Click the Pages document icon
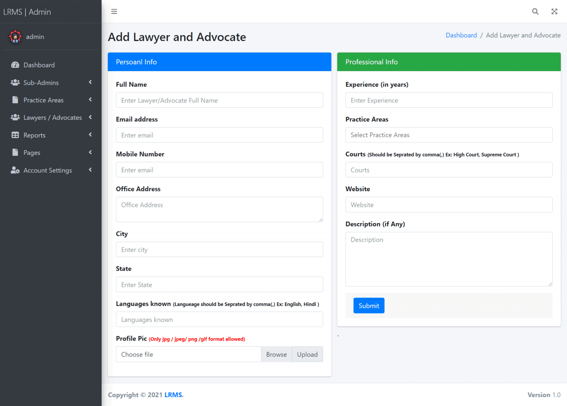Image resolution: width=567 pixels, height=406 pixels. (15, 152)
